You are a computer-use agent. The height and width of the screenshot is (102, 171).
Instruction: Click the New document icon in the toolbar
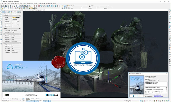2,6
